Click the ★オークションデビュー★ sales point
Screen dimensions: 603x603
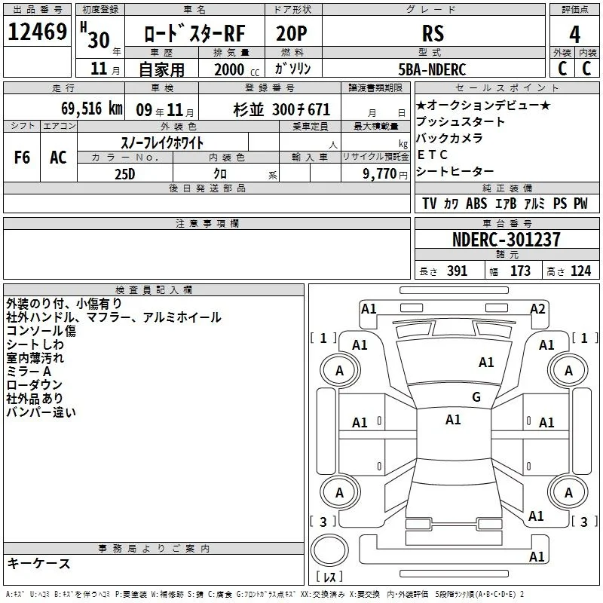483,105
